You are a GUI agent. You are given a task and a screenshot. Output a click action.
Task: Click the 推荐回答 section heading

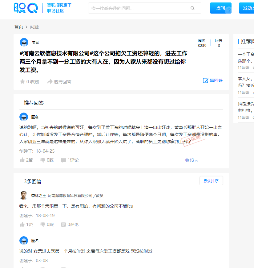tap(34, 103)
